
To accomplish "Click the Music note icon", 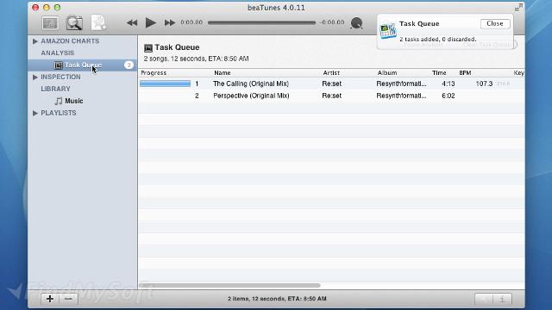I will coord(59,102).
